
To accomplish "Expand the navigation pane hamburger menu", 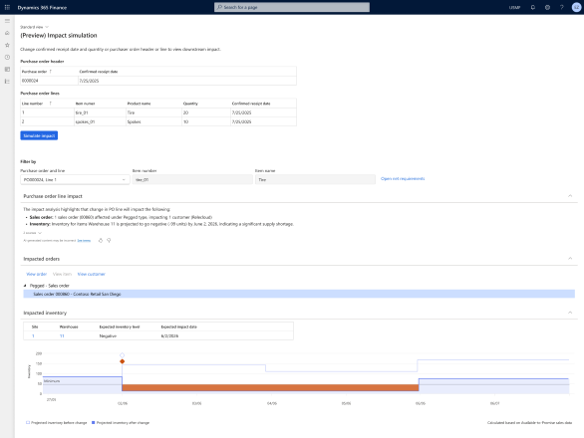I will pos(7,21).
